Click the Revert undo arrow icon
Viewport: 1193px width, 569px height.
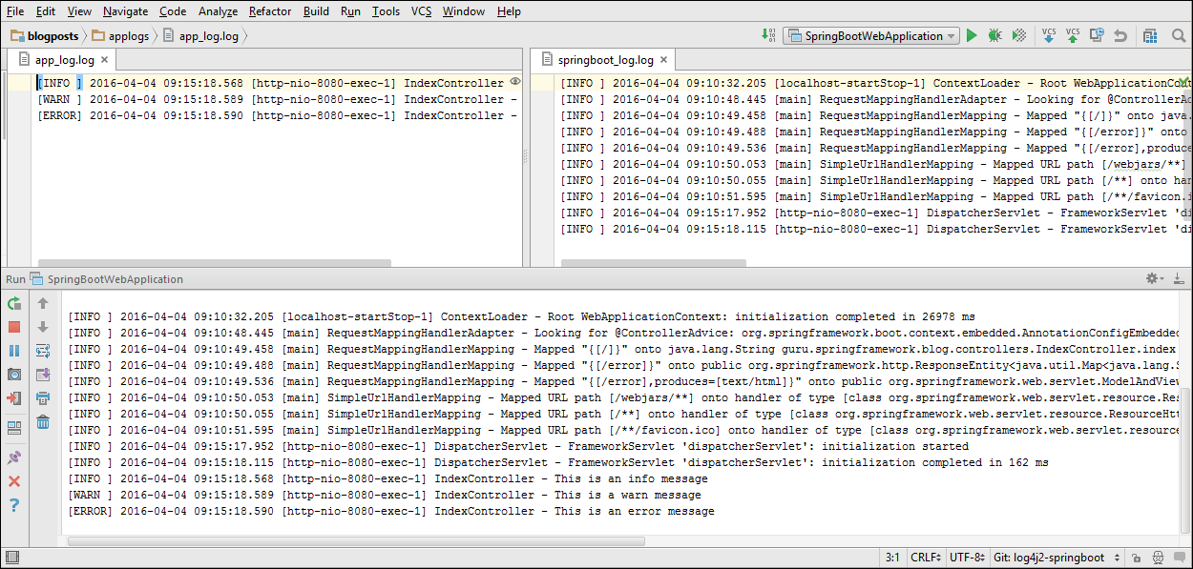click(1120, 35)
